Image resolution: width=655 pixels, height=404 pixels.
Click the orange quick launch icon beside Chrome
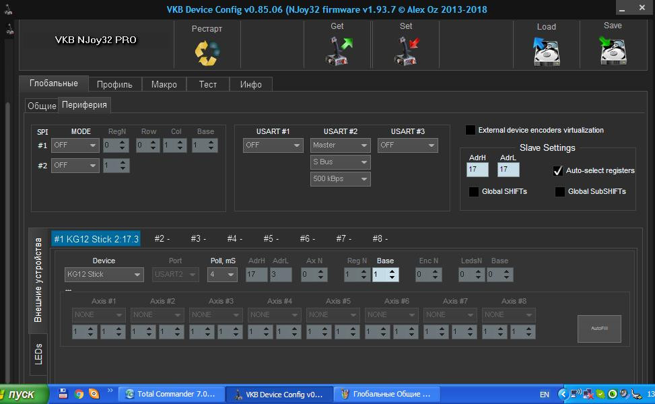pos(94,393)
